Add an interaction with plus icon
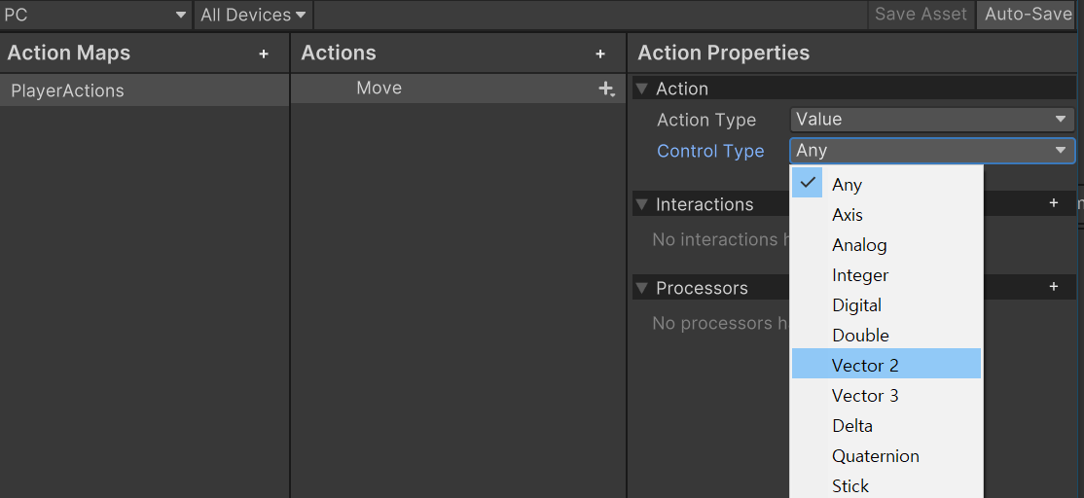Image resolution: width=1084 pixels, height=498 pixels. pyautogui.click(x=1053, y=204)
